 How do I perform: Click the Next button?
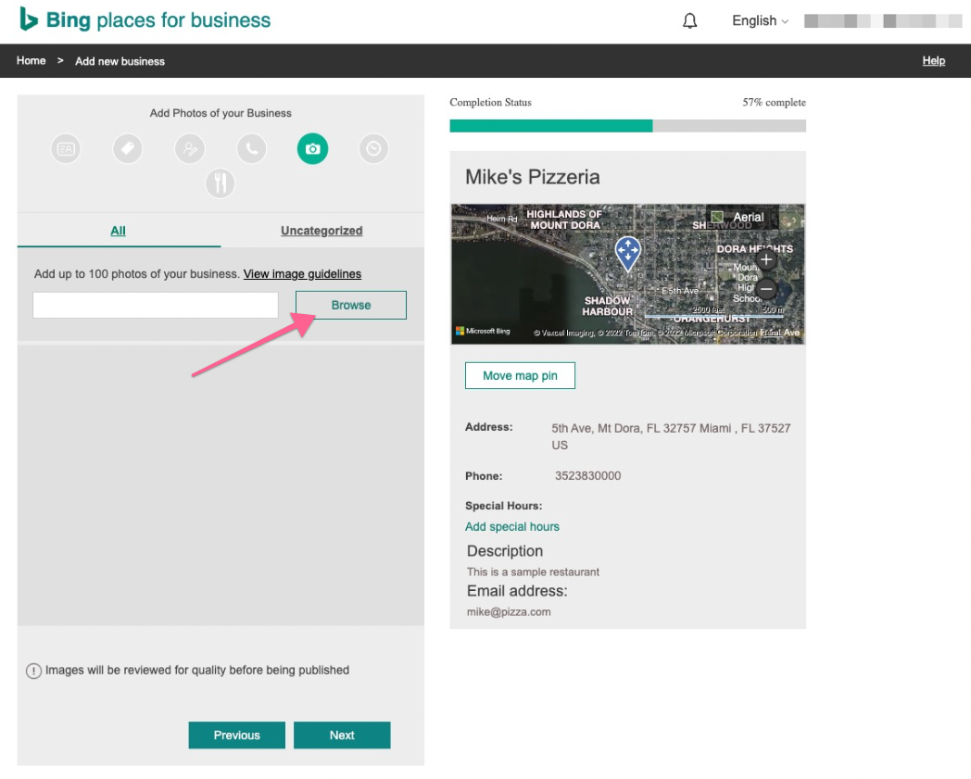(342, 735)
